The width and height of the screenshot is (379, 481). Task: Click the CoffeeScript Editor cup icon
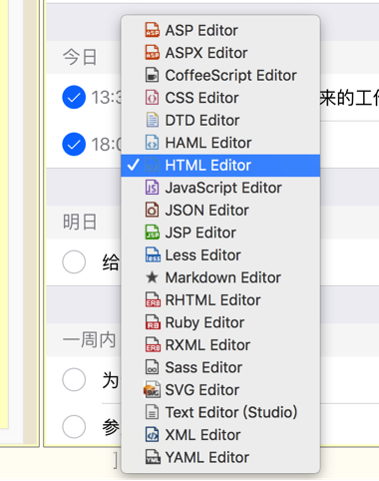tap(152, 75)
